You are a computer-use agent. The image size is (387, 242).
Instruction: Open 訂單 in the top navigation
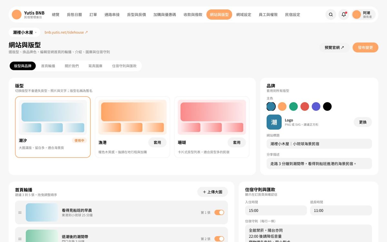pos(93,15)
